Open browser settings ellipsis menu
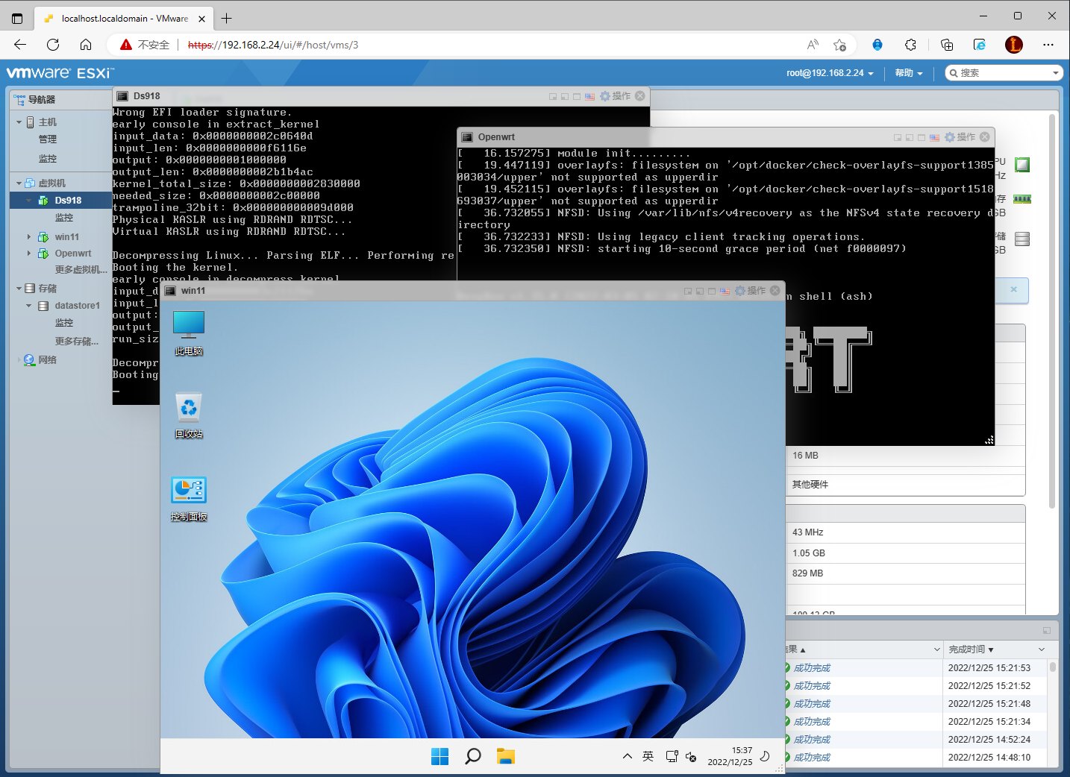 [x=1048, y=45]
